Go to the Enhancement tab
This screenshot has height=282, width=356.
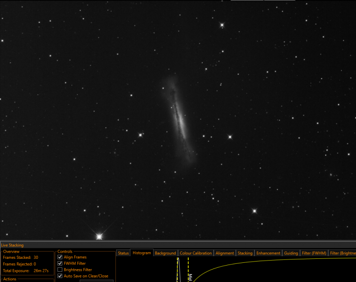point(268,253)
